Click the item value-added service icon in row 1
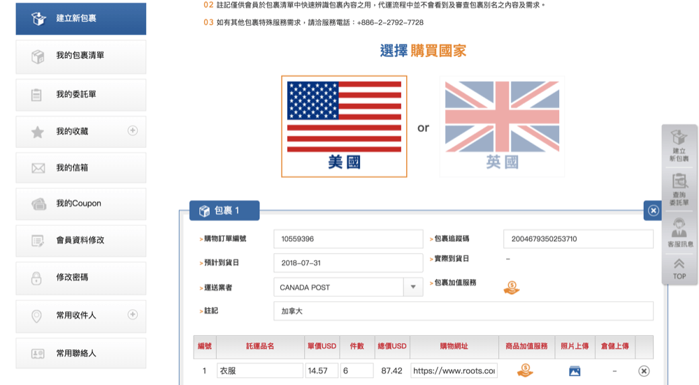Screen dimensions: 699x385 point(526,370)
